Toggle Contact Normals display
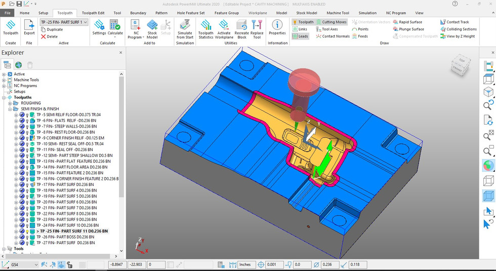496x271 pixels. click(333, 36)
